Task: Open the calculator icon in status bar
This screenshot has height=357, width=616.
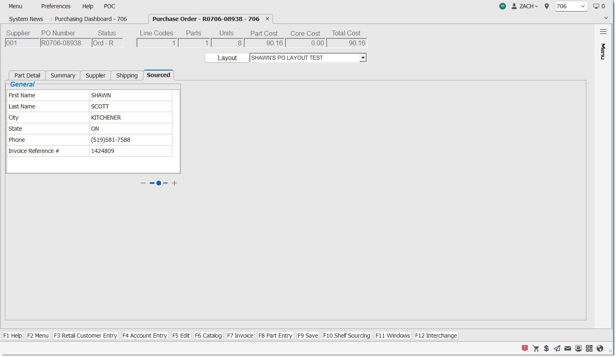Action: (x=589, y=348)
